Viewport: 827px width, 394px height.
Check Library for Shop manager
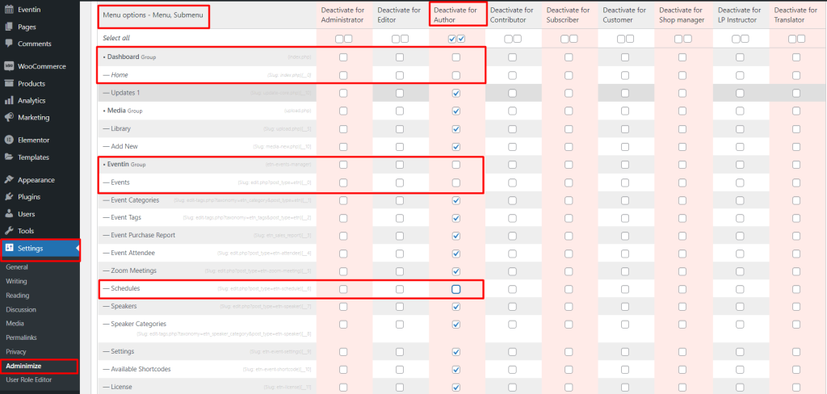682,128
